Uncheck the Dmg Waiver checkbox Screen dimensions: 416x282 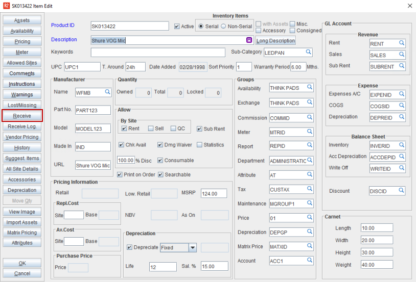160,145
